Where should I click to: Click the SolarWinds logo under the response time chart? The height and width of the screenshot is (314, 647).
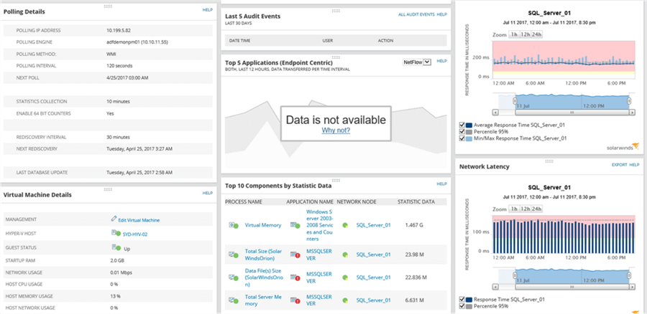coord(623,146)
